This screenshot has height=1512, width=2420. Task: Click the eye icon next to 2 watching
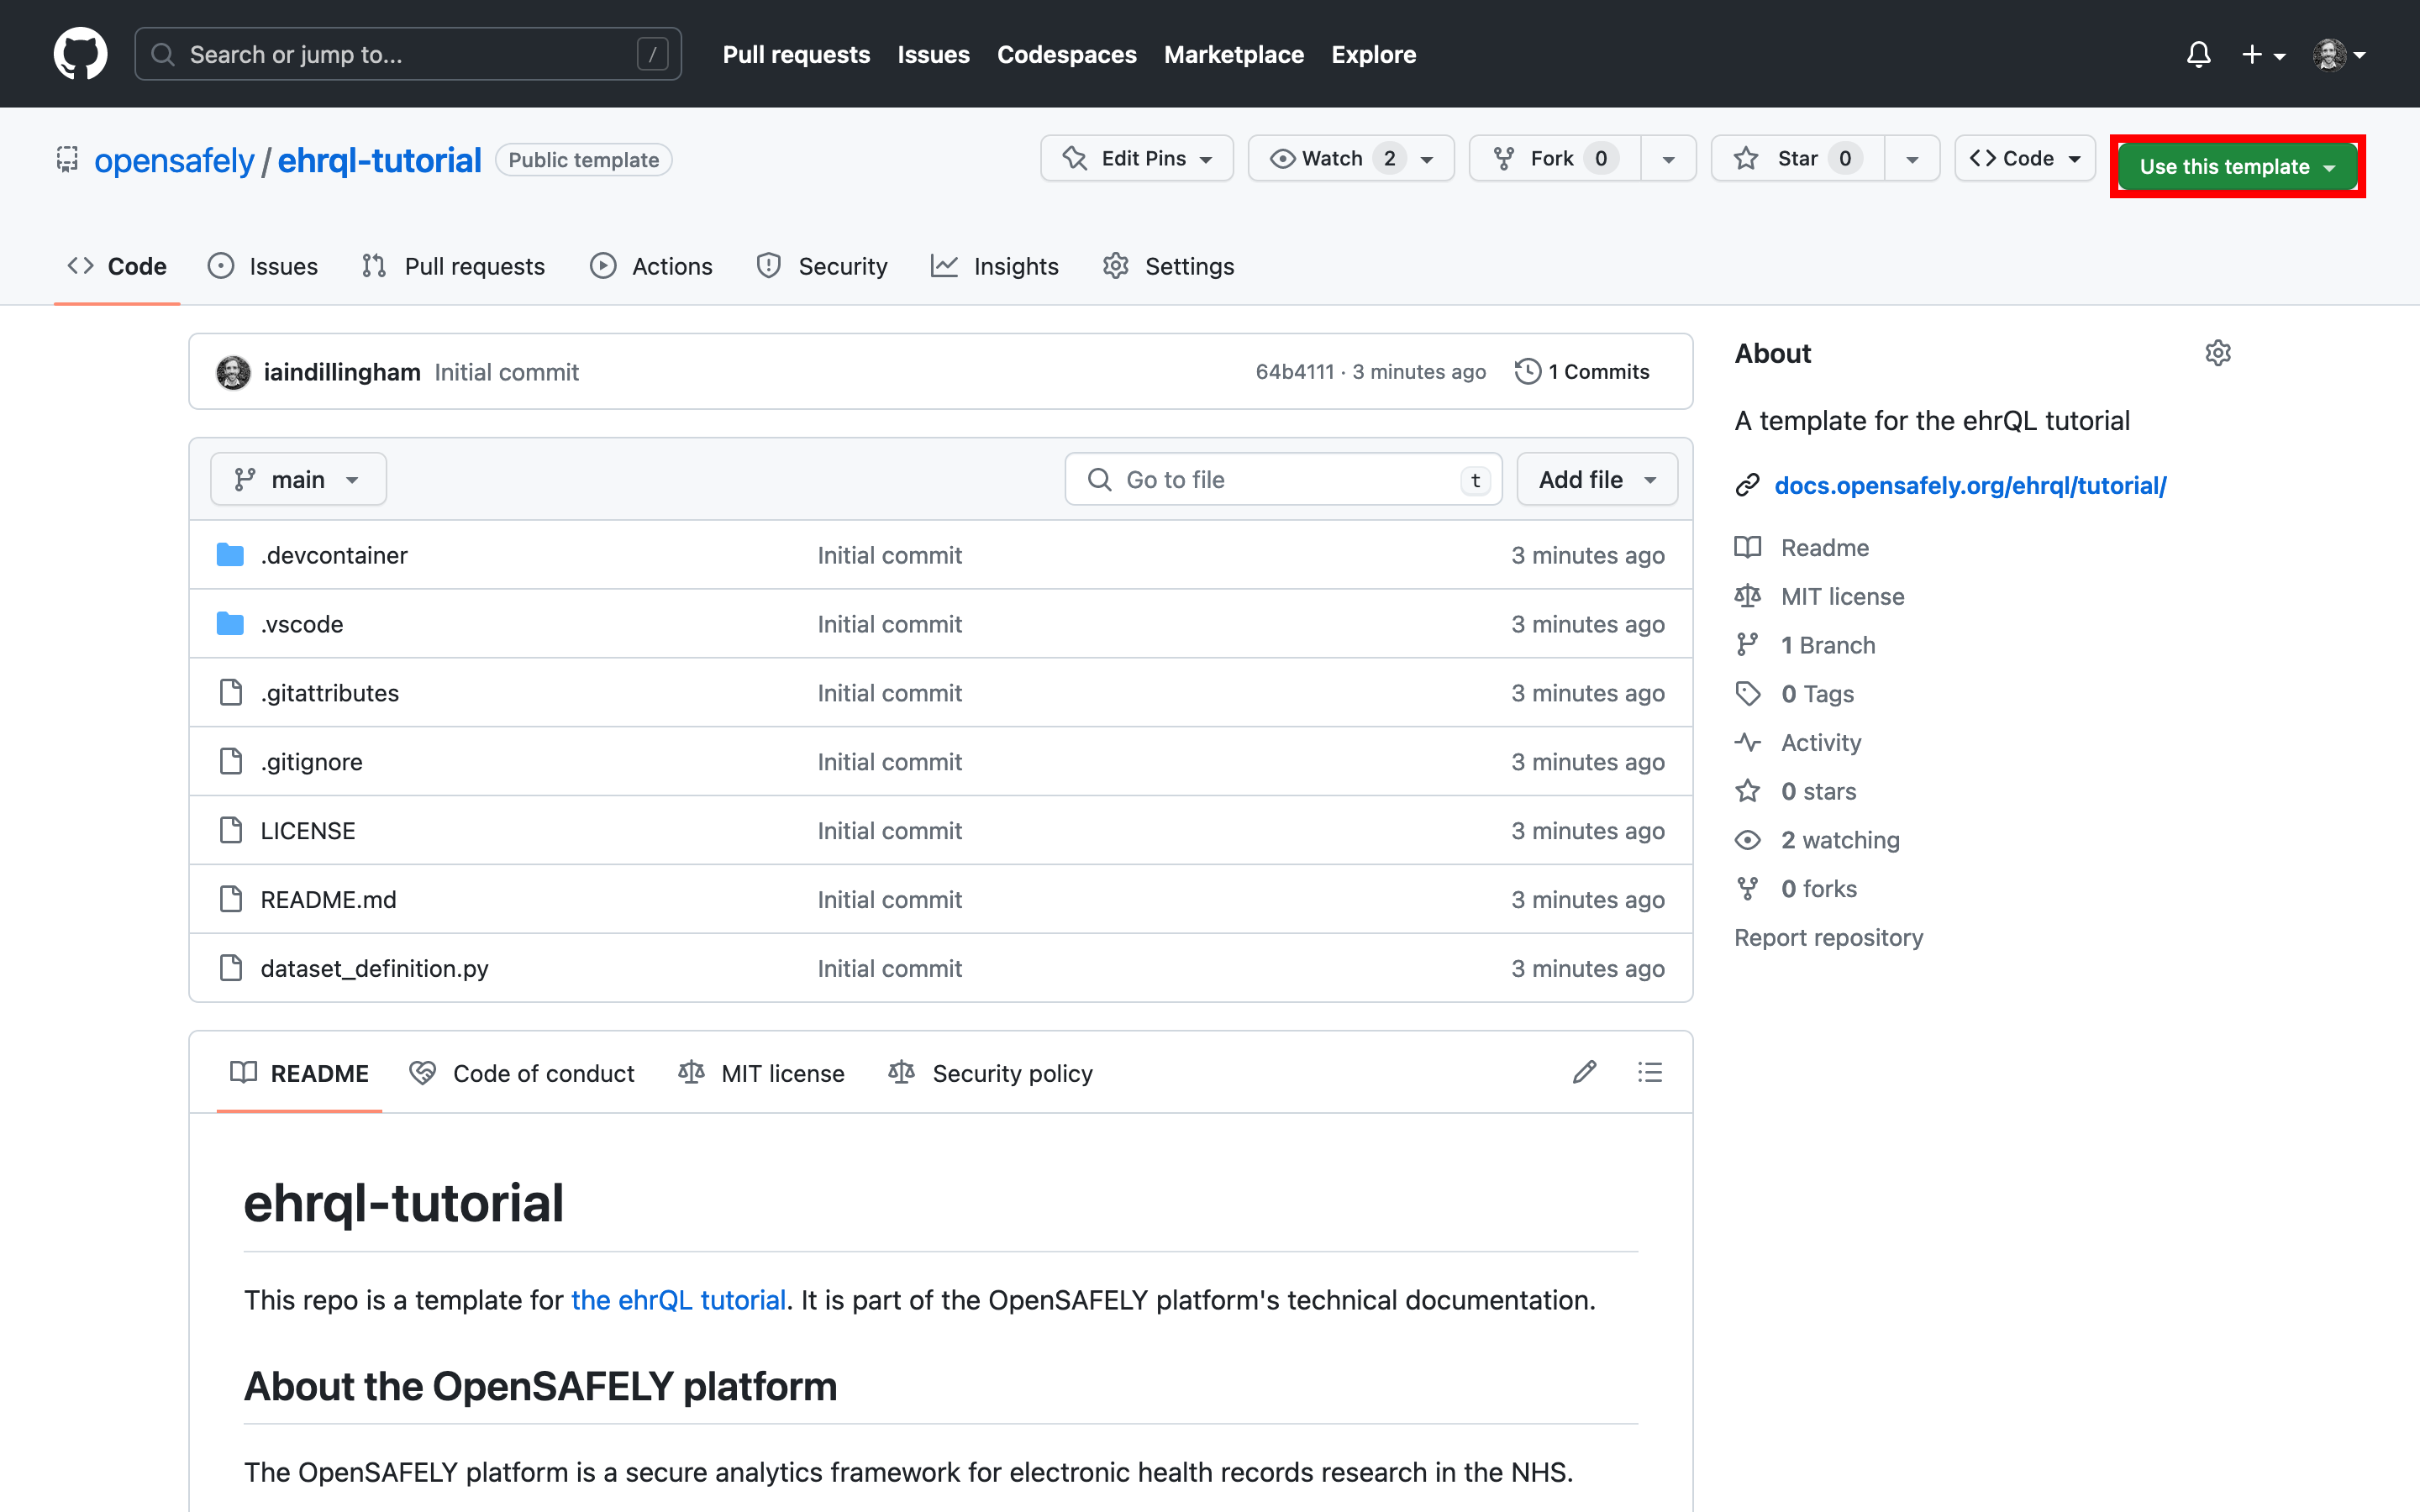pos(1747,840)
